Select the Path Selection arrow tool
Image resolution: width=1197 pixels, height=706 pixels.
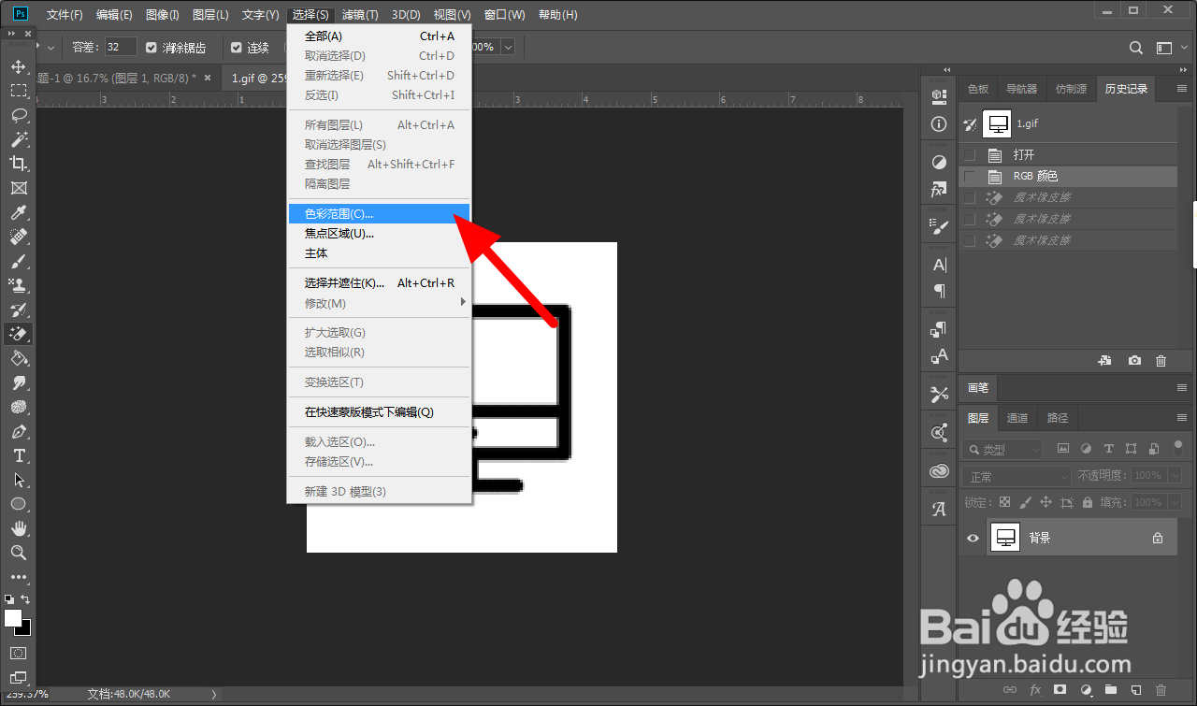pyautogui.click(x=19, y=480)
